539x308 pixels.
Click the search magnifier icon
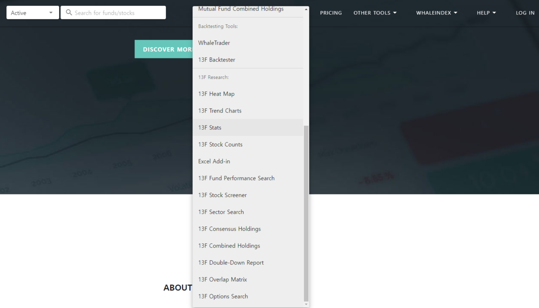click(69, 13)
